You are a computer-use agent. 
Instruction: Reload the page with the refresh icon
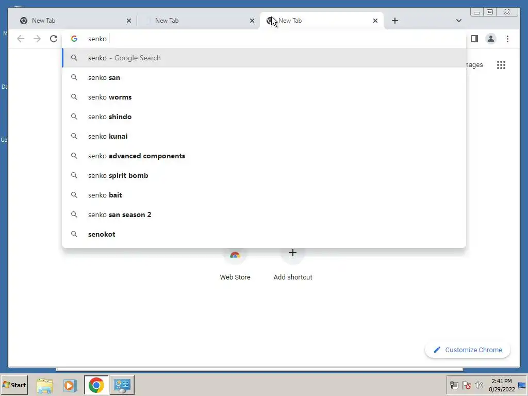tap(54, 39)
